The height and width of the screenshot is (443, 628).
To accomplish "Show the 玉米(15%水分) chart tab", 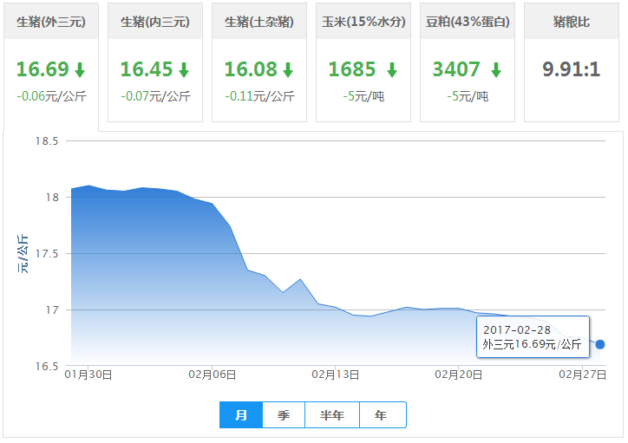I will point(363,22).
